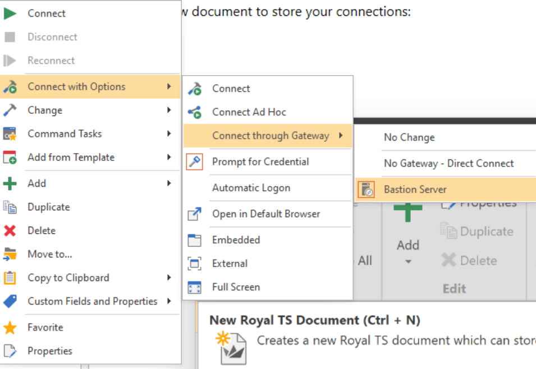Toggle the Prompt for Credential option
The width and height of the screenshot is (536, 369).
(260, 162)
